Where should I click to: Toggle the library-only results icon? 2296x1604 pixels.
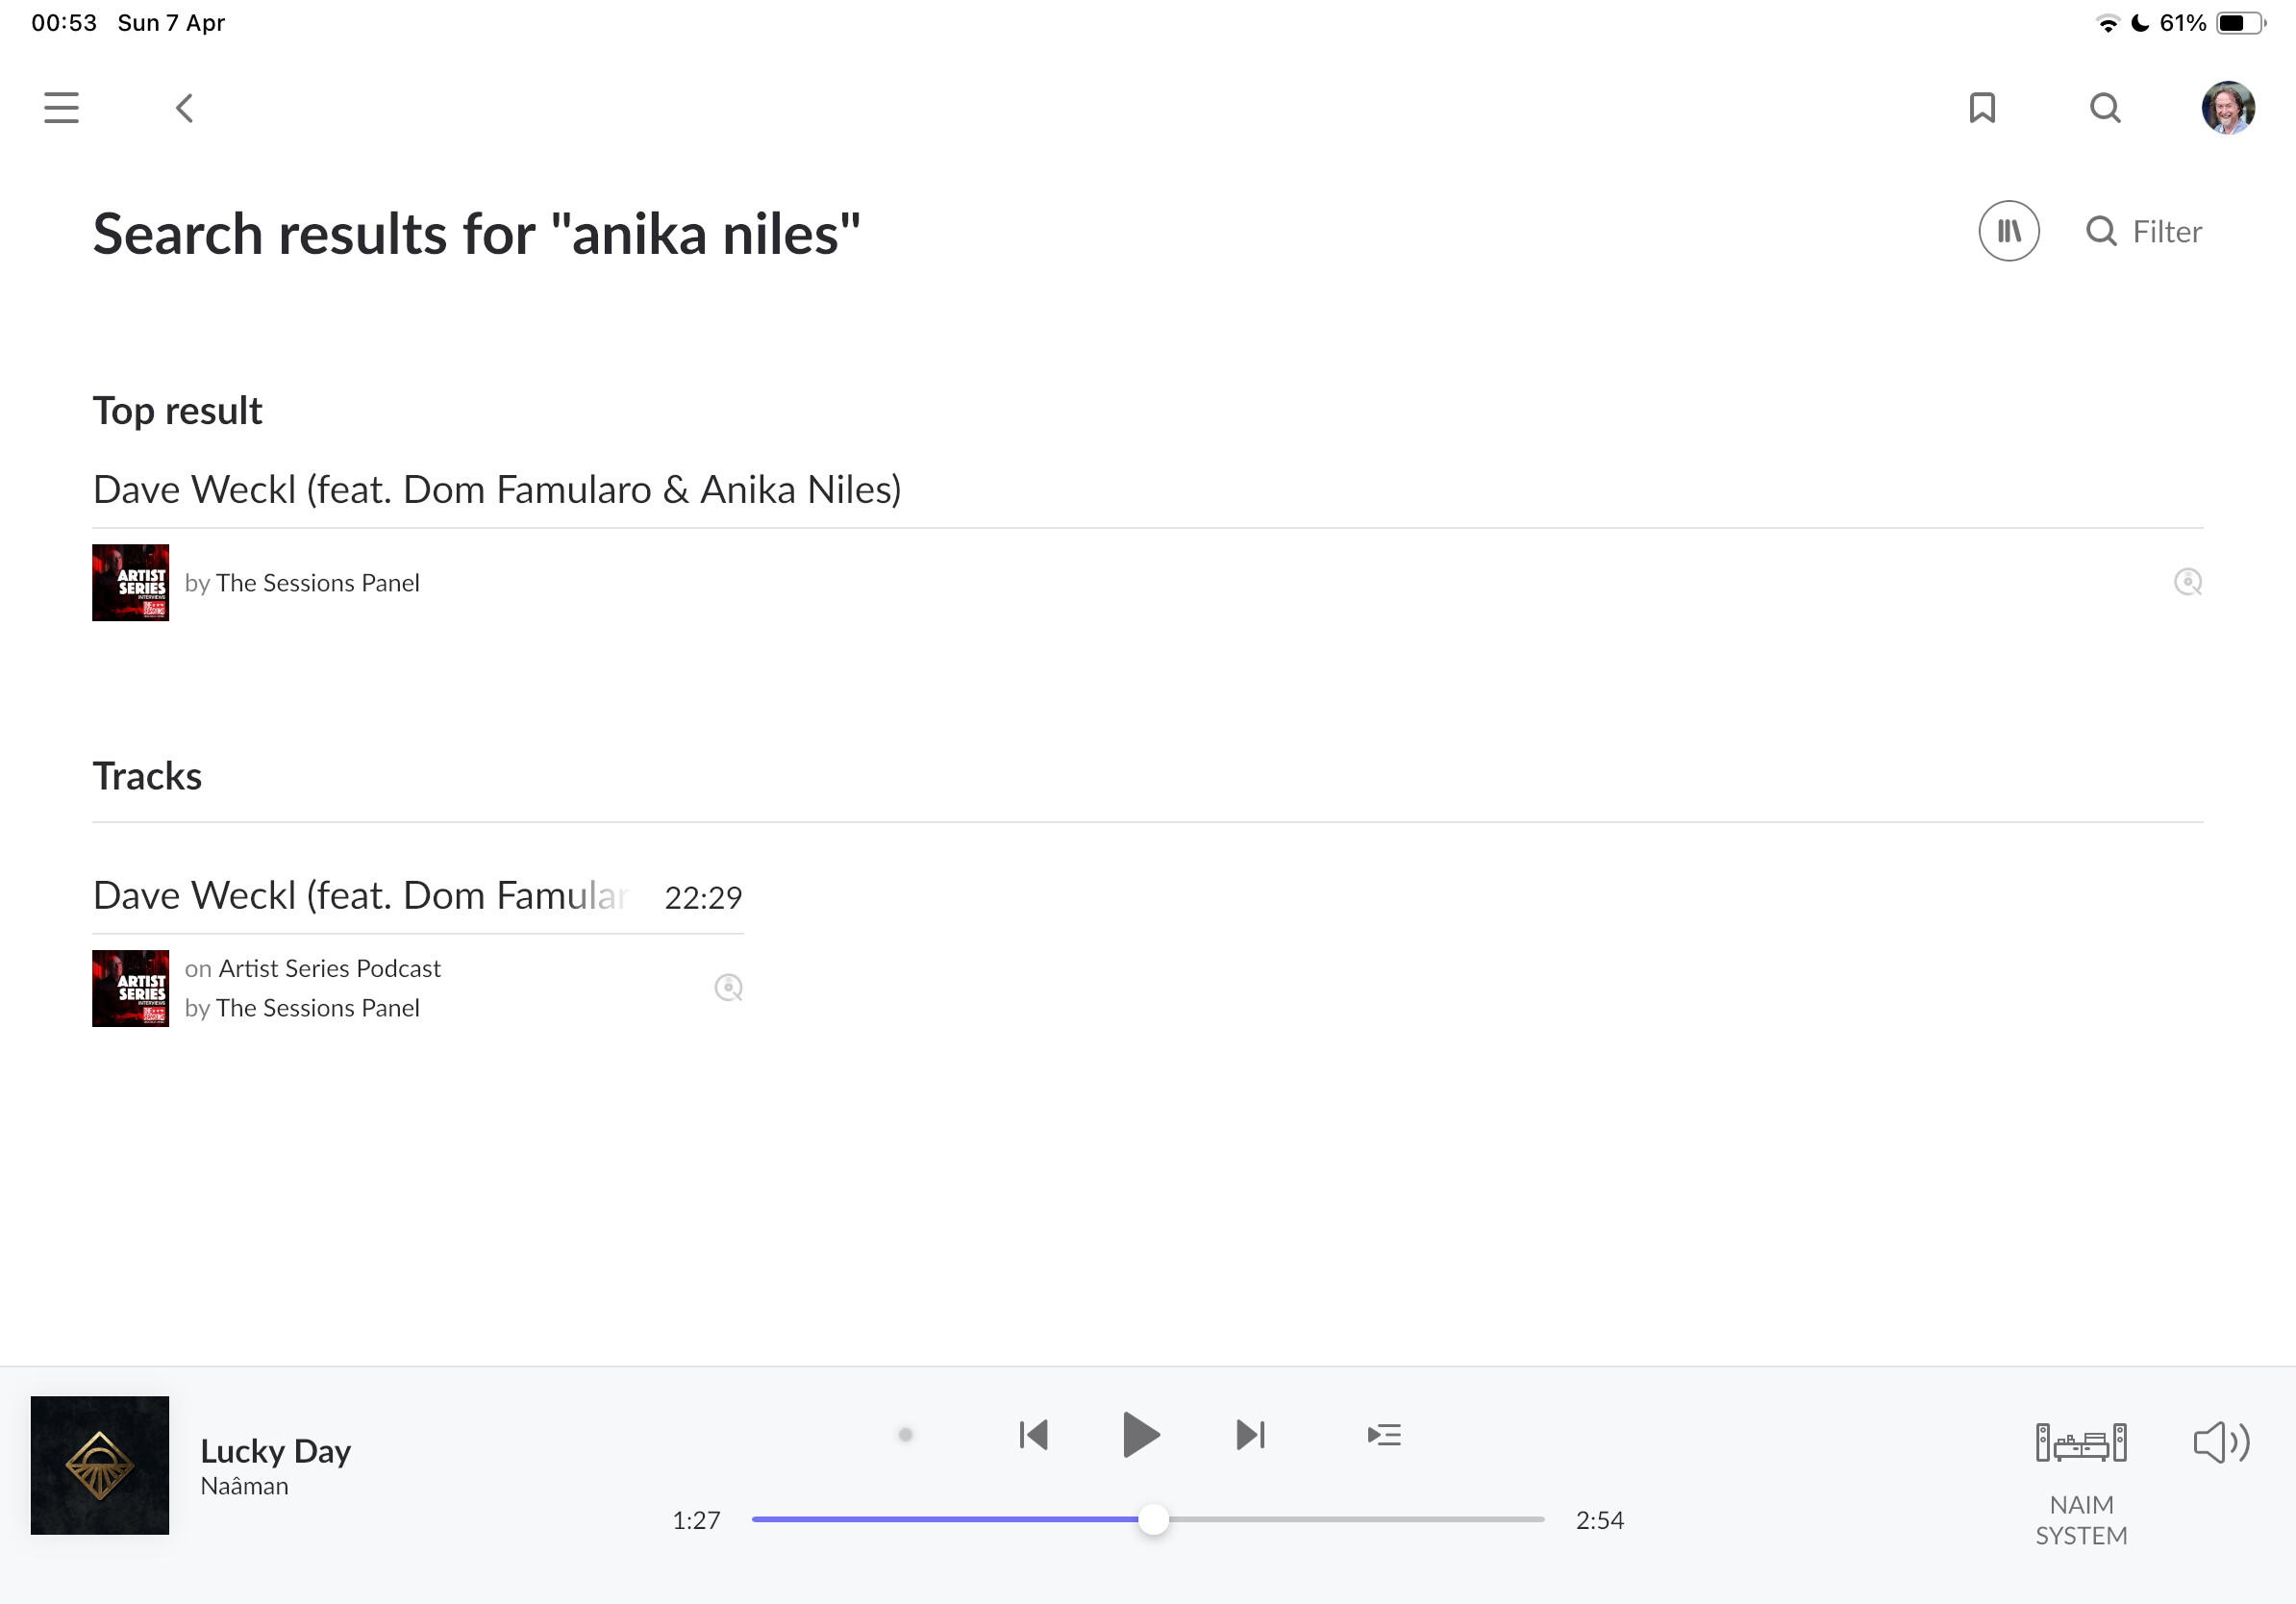tap(2008, 231)
